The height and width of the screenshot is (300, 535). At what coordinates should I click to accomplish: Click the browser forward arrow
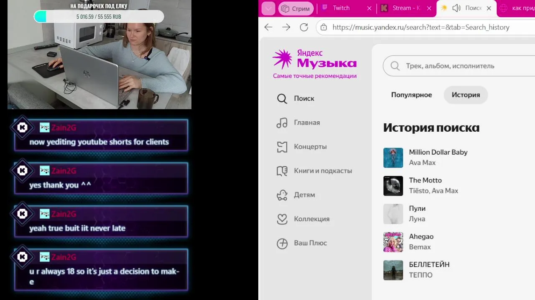pos(286,27)
